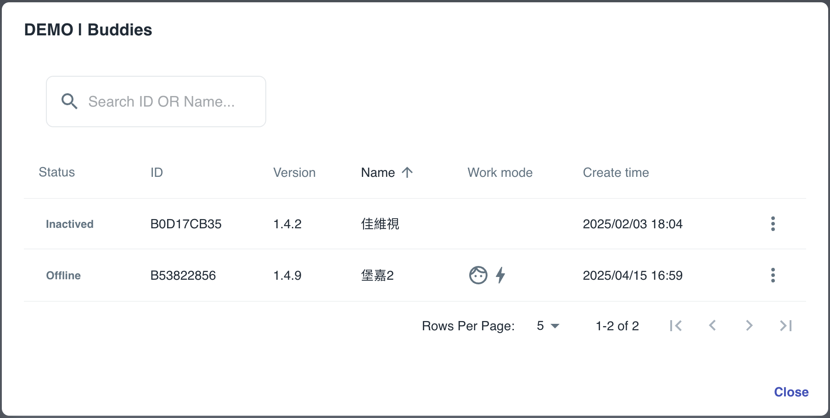Toggle the Name column sort arrow
Viewport: 830px width, 418px height.
coord(407,172)
